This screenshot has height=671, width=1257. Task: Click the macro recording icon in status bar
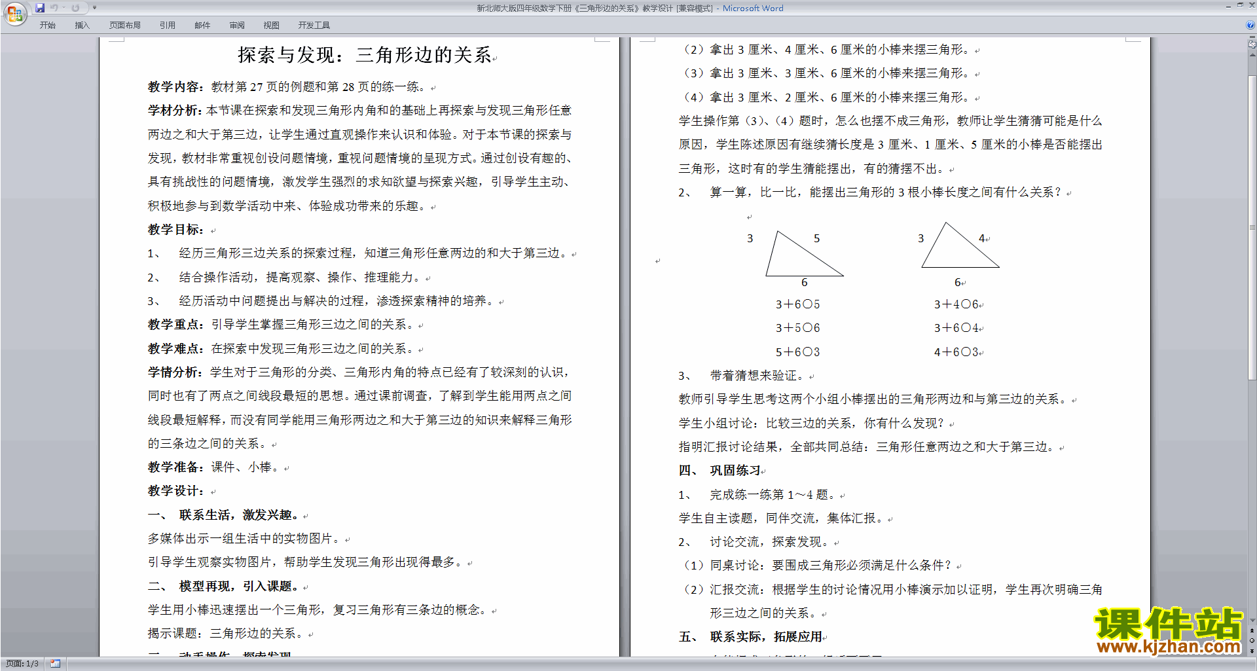(55, 664)
